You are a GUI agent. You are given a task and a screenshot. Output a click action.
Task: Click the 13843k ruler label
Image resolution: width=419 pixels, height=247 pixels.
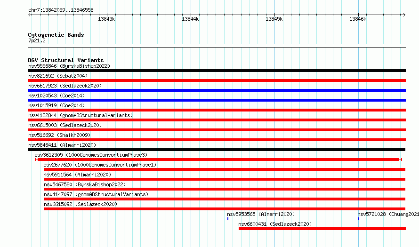click(106, 19)
